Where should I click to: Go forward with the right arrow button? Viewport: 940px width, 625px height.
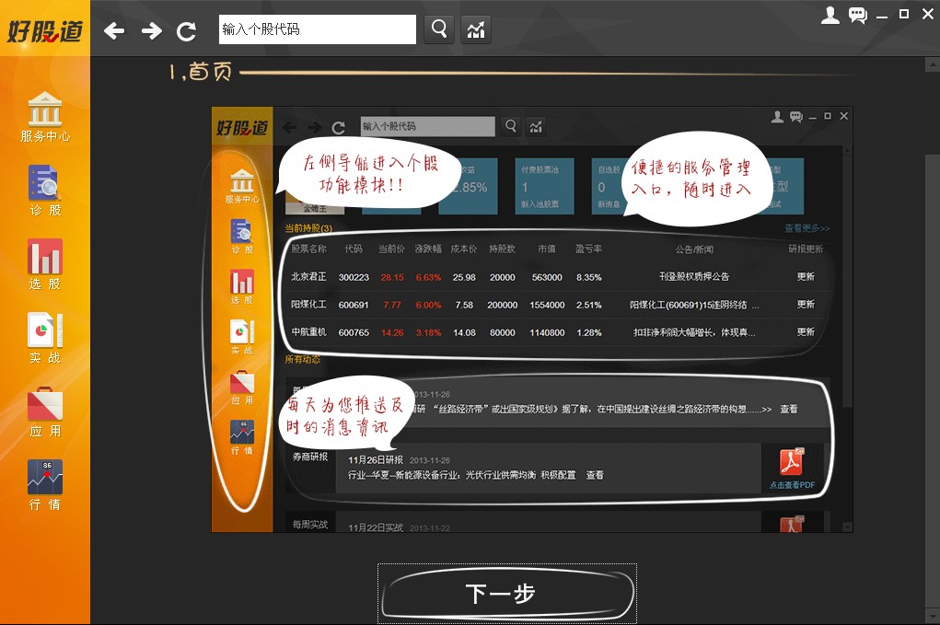pos(151,30)
